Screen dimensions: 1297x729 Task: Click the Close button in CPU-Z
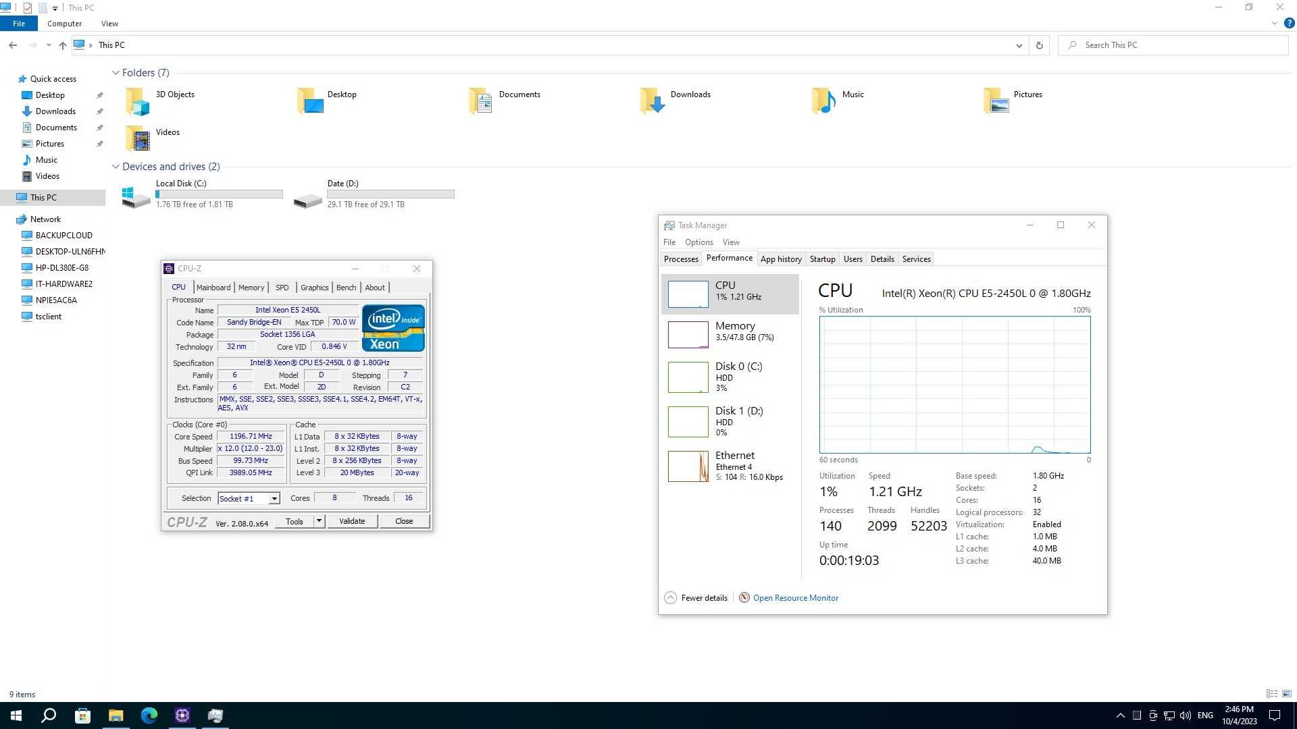pos(404,521)
